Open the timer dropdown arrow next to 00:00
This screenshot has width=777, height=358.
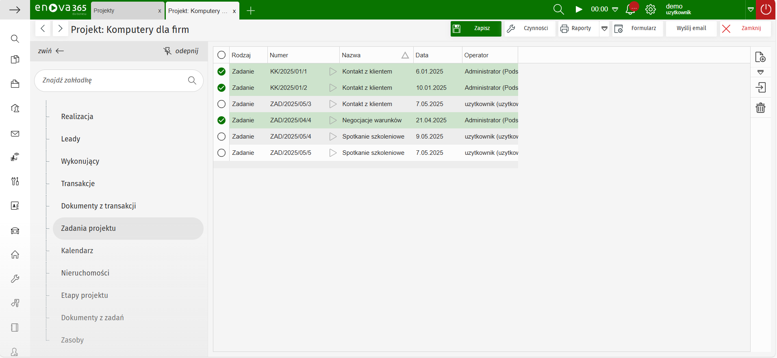tap(615, 9)
